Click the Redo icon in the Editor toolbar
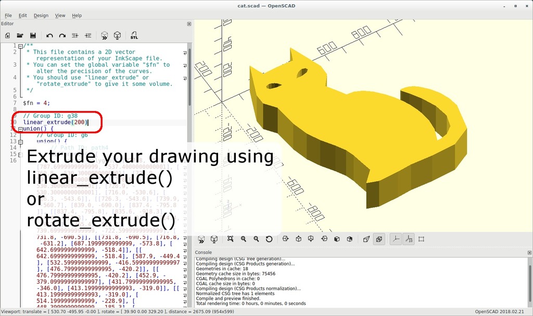The width and height of the screenshot is (533, 316). [x=62, y=35]
